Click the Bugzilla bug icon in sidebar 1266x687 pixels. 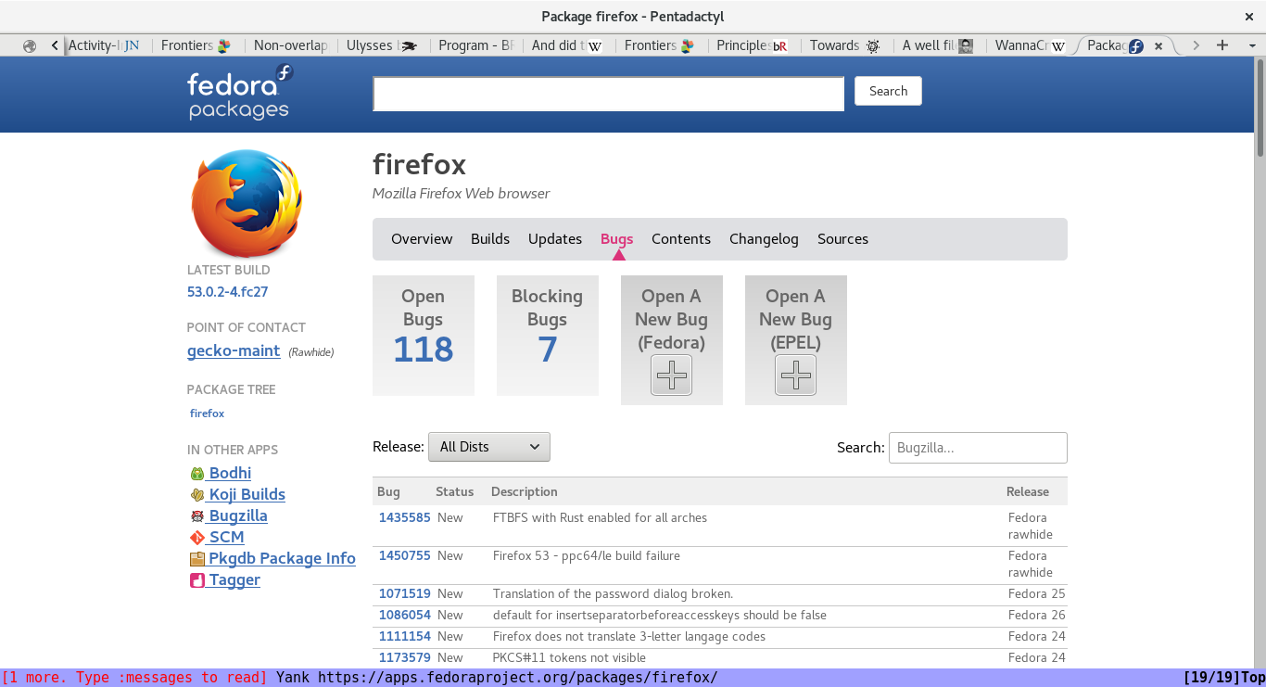click(x=196, y=516)
